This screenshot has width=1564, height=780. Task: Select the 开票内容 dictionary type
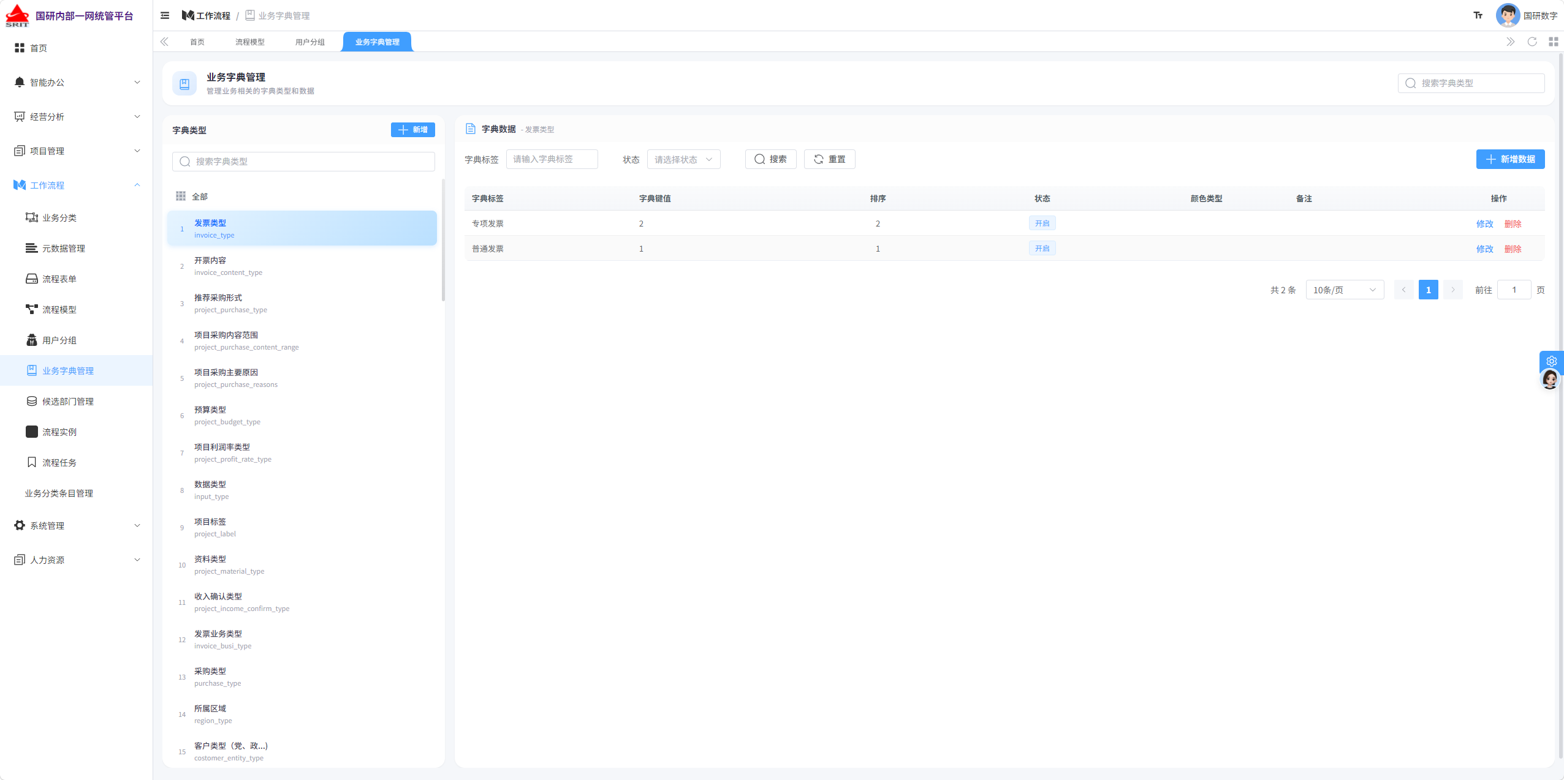tap(302, 266)
